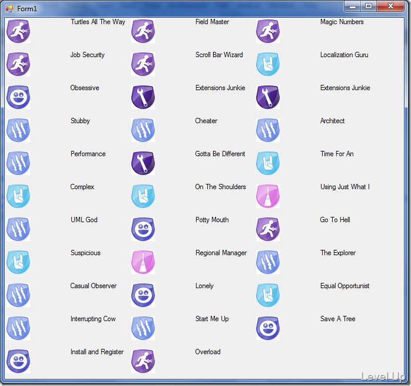The height and width of the screenshot is (386, 411).
Task: Select the "Suspicious" label
Action: [x=85, y=253]
